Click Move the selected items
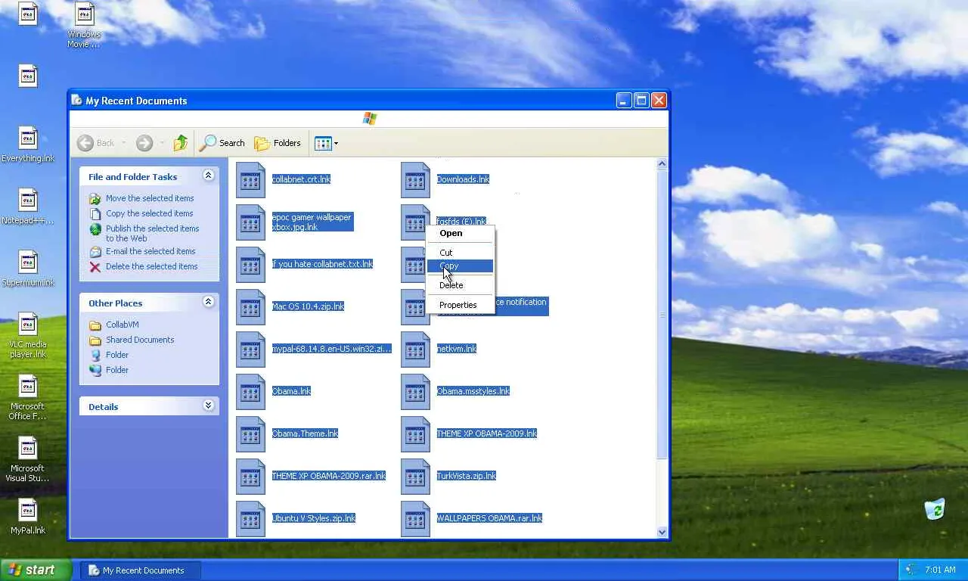 pos(150,198)
